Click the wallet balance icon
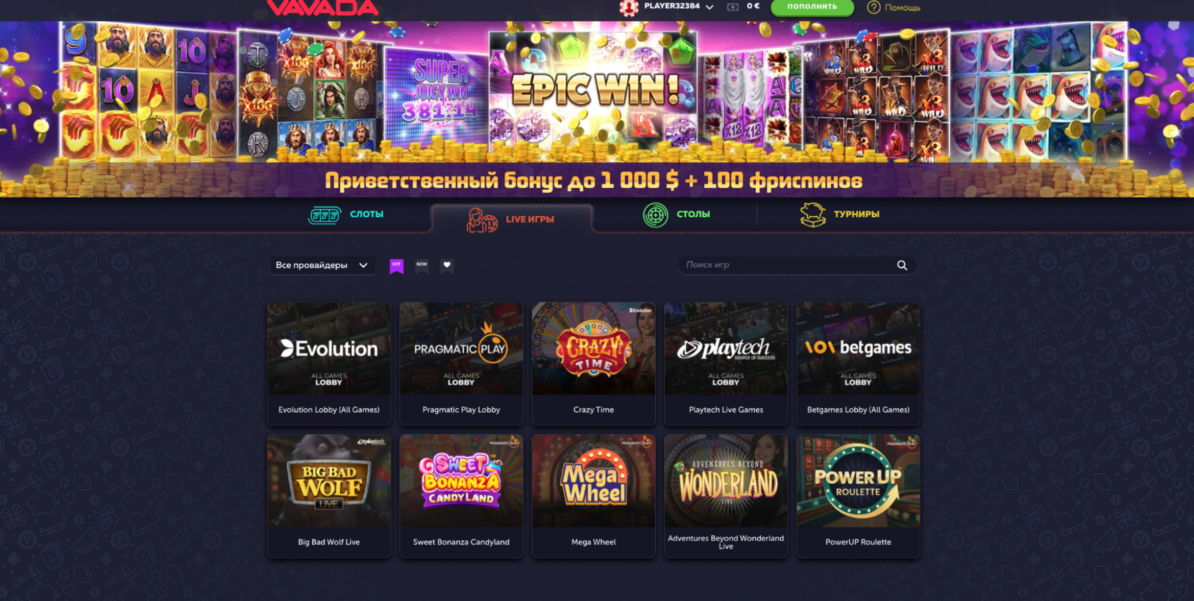The width and height of the screenshot is (1194, 601). pyautogui.click(x=733, y=7)
